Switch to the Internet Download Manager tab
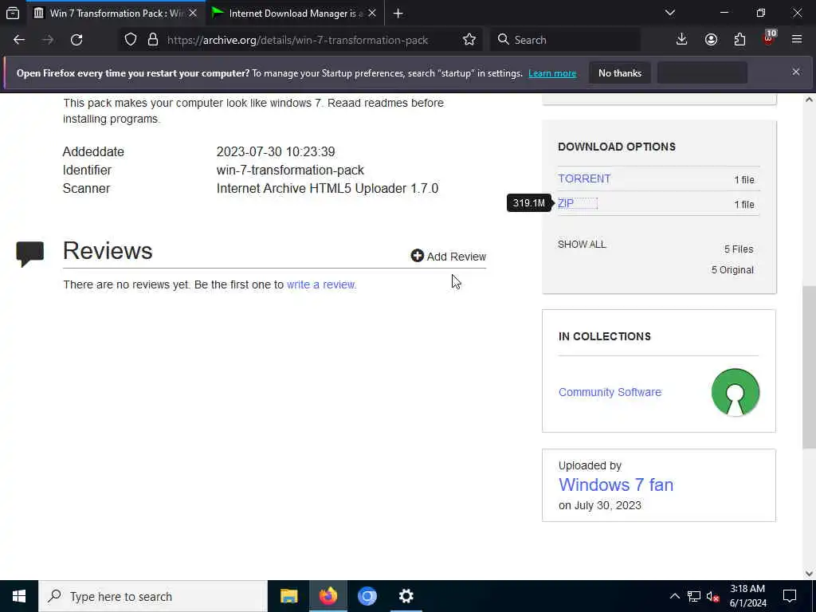Image resolution: width=816 pixels, height=612 pixels. coord(296,13)
